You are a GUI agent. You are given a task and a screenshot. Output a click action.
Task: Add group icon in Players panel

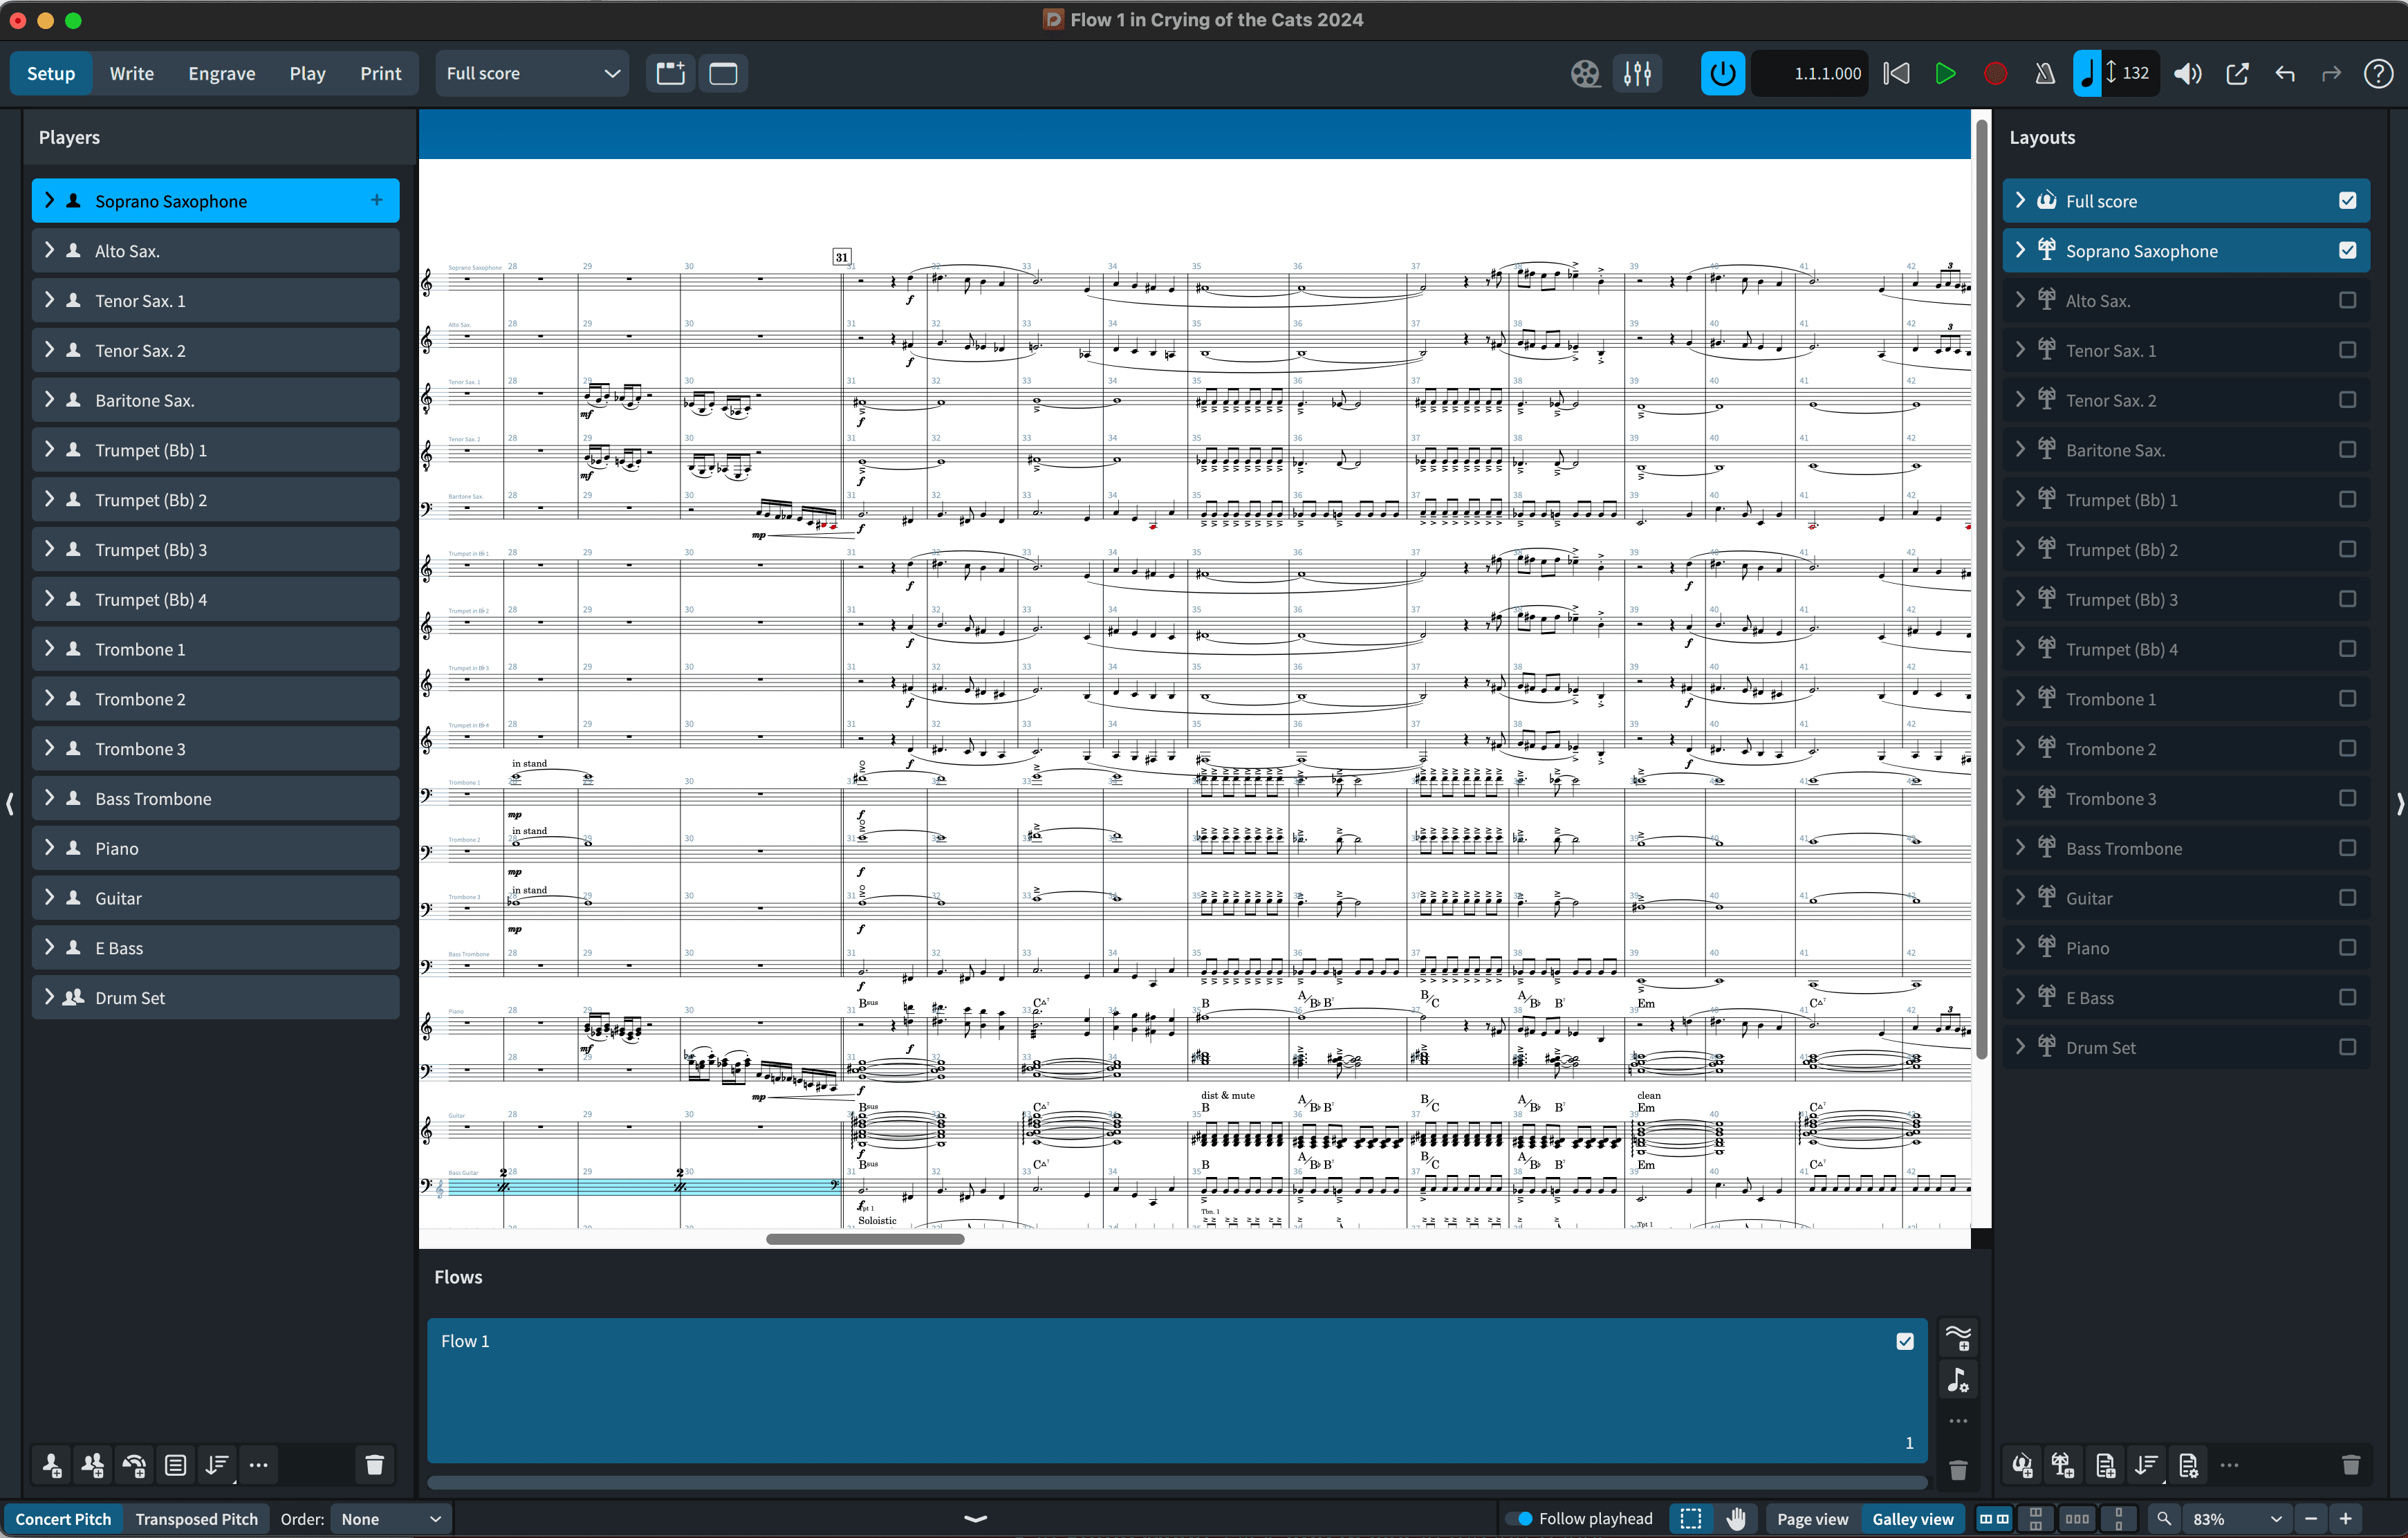(175, 1465)
